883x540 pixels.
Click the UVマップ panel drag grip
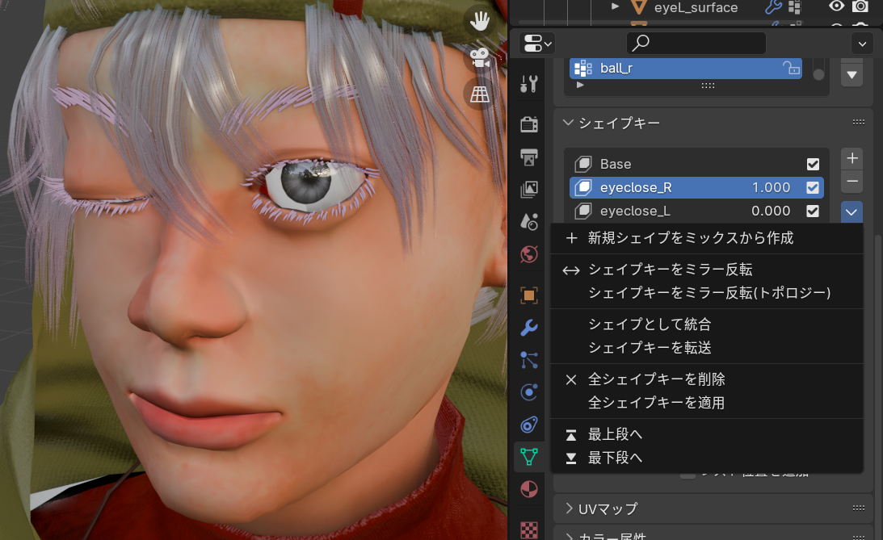[x=858, y=508]
